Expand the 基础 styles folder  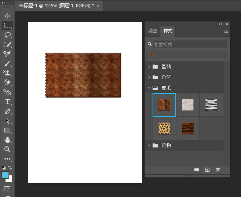coord(149,67)
